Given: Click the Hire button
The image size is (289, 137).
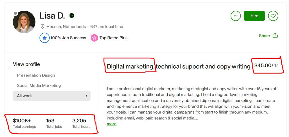Looking at the screenshot, I should (254, 16).
